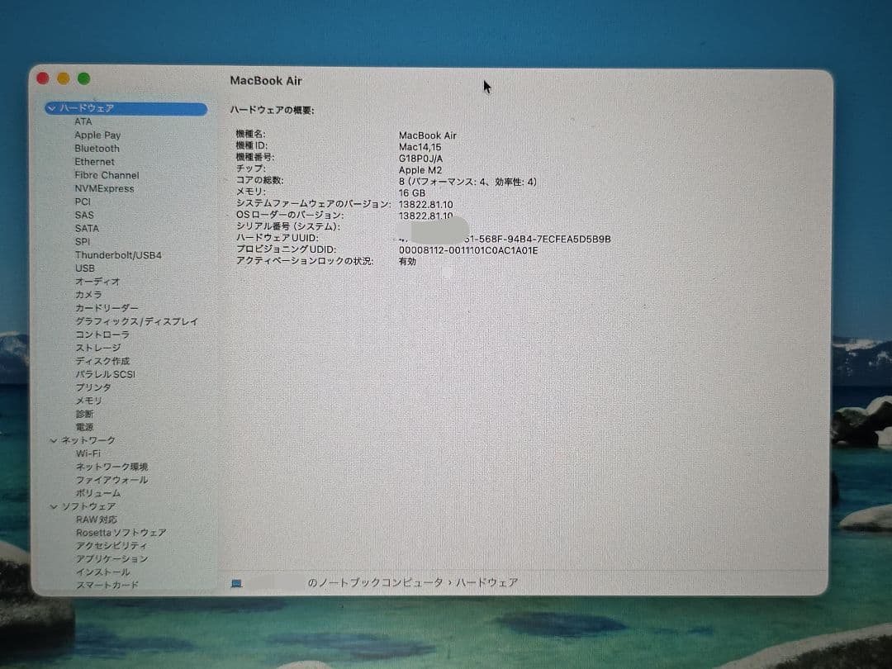Select the provisioning UDID value 00008112-0011101C0AC1A01E

468,250
